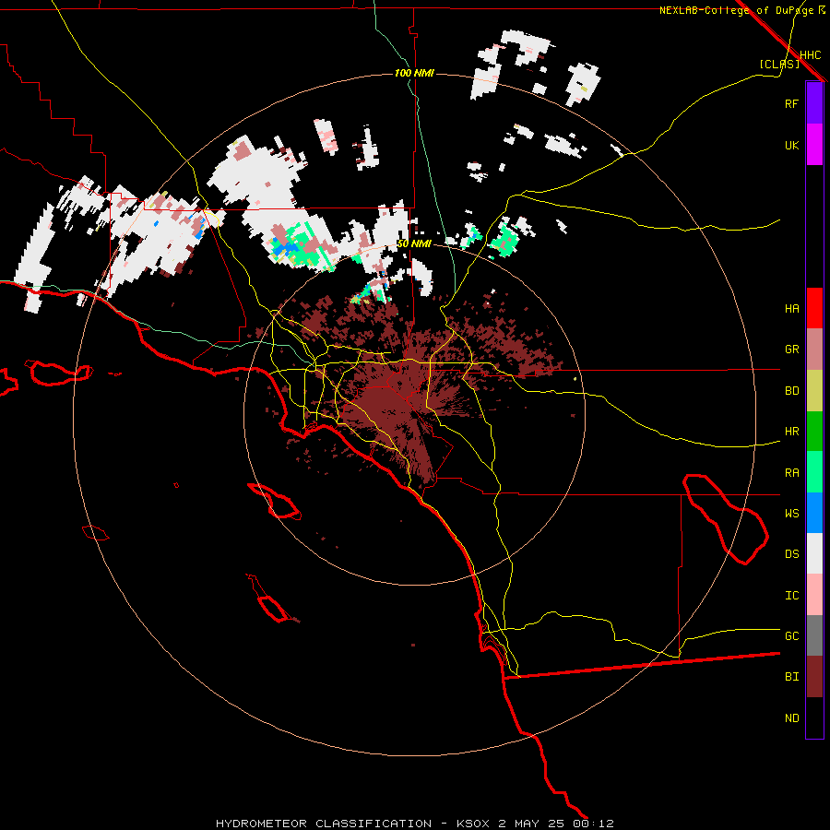Image resolution: width=830 pixels, height=830 pixels.
Task: Click the DS legend label
Action: (x=791, y=554)
